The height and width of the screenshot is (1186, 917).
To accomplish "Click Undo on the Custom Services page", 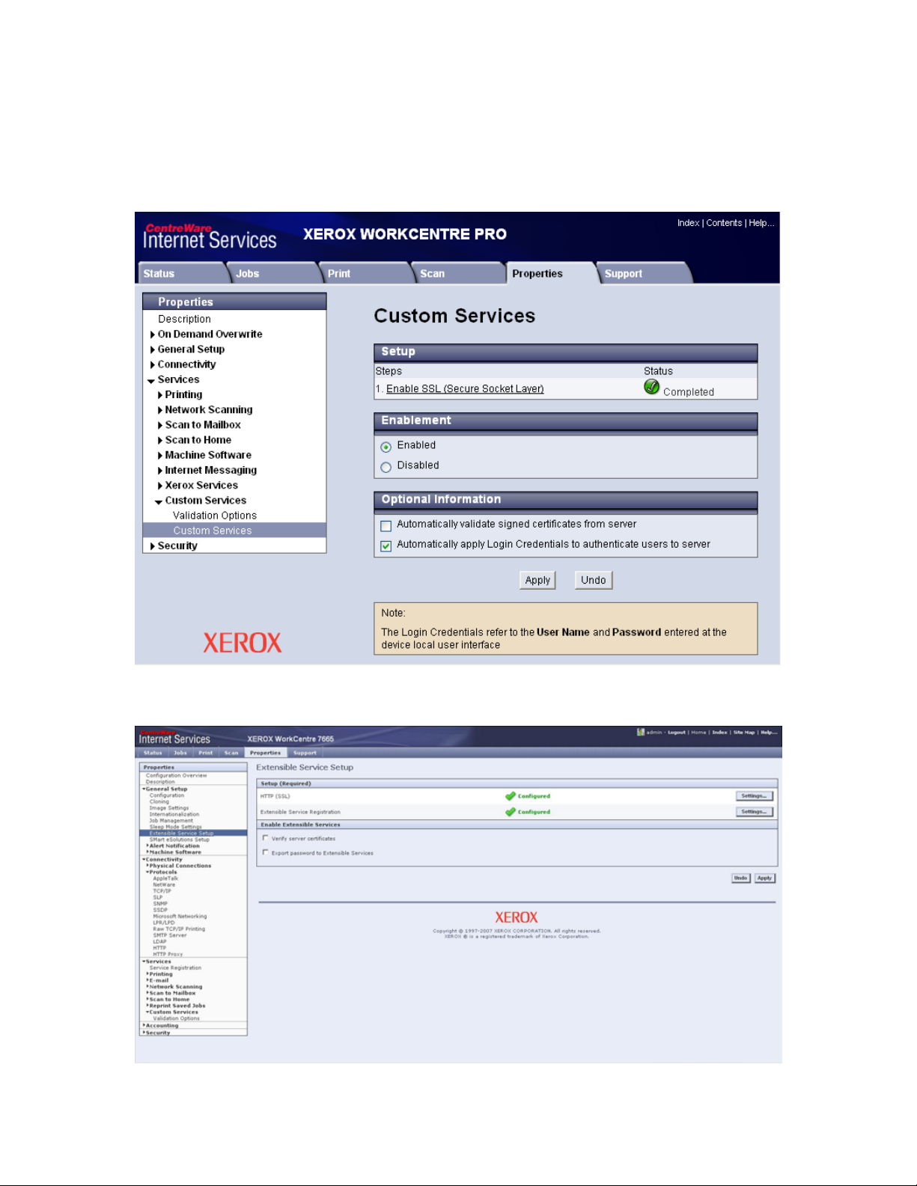I will tap(594, 580).
